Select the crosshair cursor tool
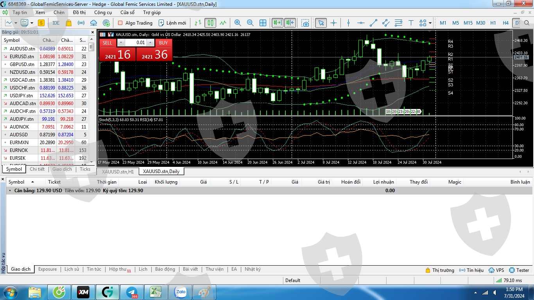The height and width of the screenshot is (300, 534). (x=333, y=23)
